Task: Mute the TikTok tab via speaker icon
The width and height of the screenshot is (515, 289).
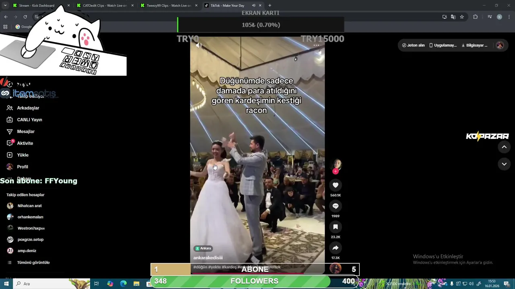Action: pyautogui.click(x=253, y=6)
